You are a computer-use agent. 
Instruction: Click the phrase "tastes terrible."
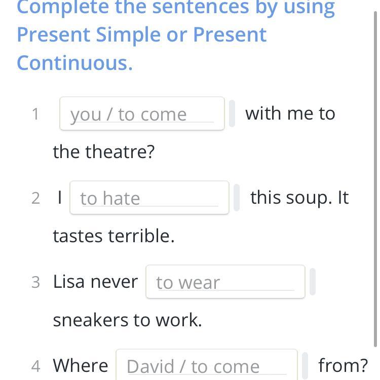pyautogui.click(x=113, y=236)
